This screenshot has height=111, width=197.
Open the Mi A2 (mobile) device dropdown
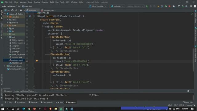[98, 6]
